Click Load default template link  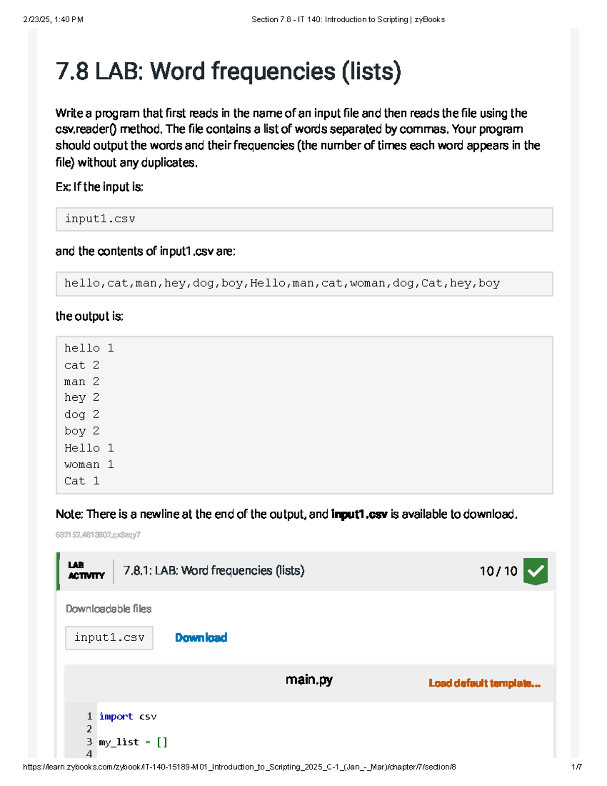coord(484,683)
